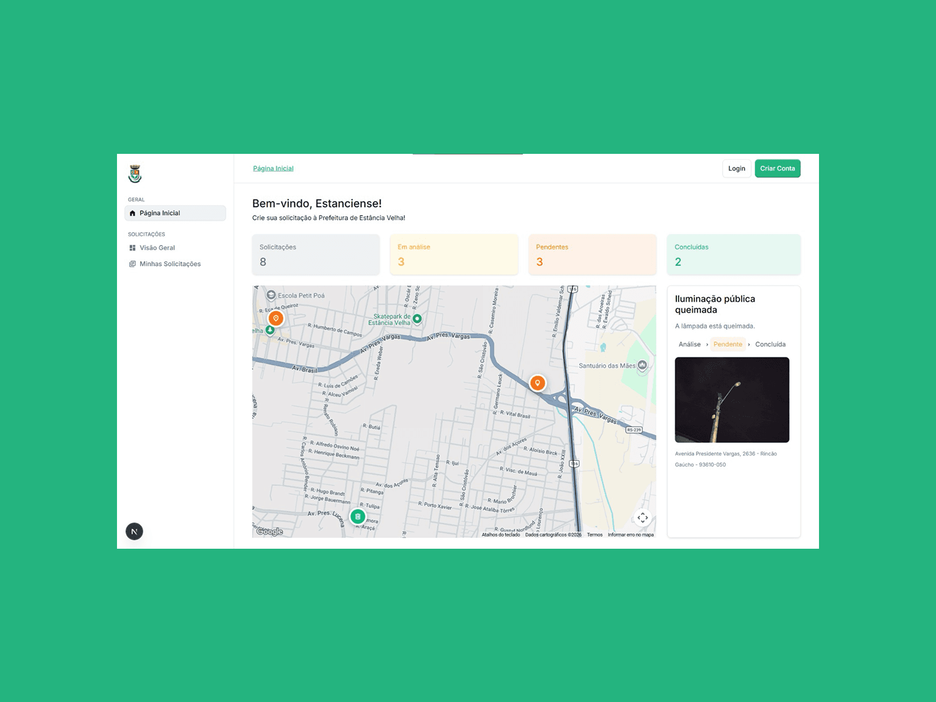Click the Login button

pyautogui.click(x=737, y=168)
